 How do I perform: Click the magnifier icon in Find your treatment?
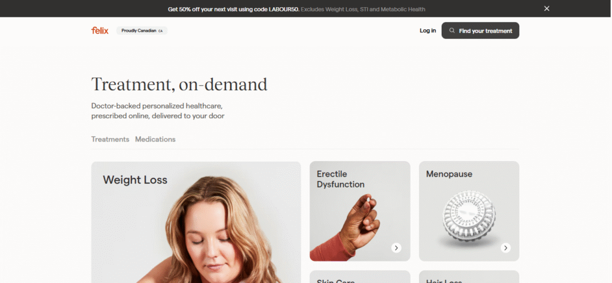click(x=452, y=30)
